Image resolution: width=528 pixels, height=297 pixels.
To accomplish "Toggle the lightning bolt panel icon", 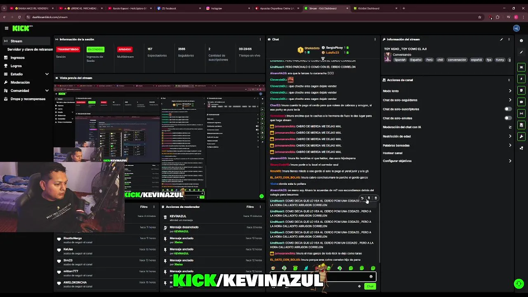I will pyautogui.click(x=521, y=79).
